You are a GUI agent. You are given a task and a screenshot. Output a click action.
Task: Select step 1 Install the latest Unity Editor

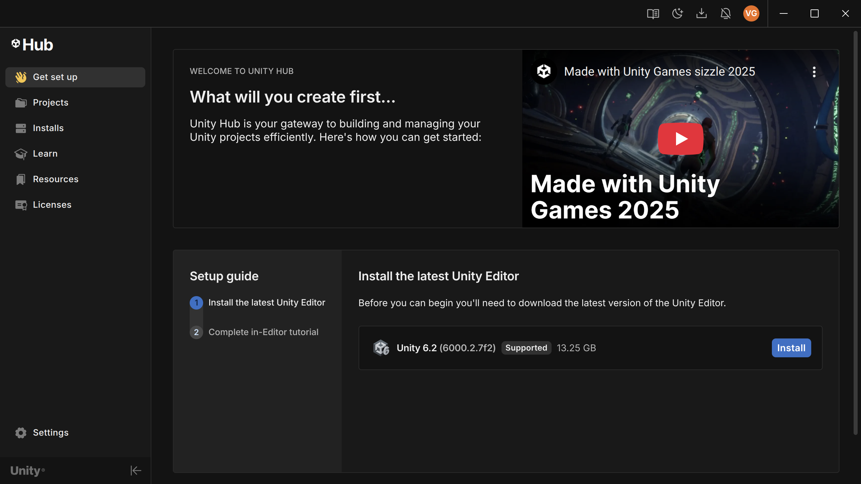tap(266, 302)
